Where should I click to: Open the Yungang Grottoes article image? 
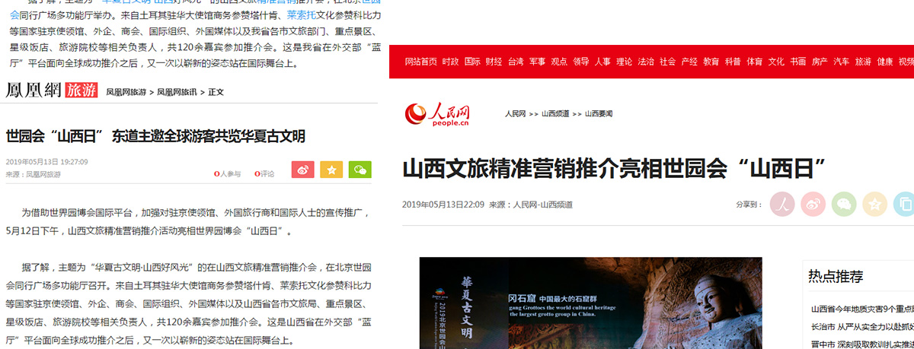590,303
